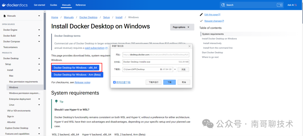Image resolution: width=303 pixels, height=136 pixels.
Task: Open Allowlist page in sidebar
Action: 11,122
